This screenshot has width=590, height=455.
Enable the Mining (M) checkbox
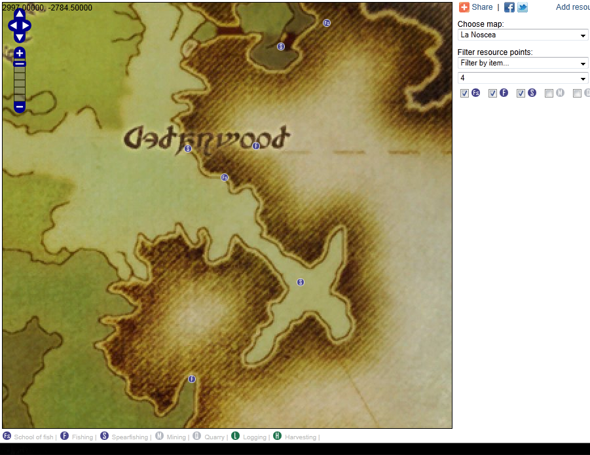549,94
